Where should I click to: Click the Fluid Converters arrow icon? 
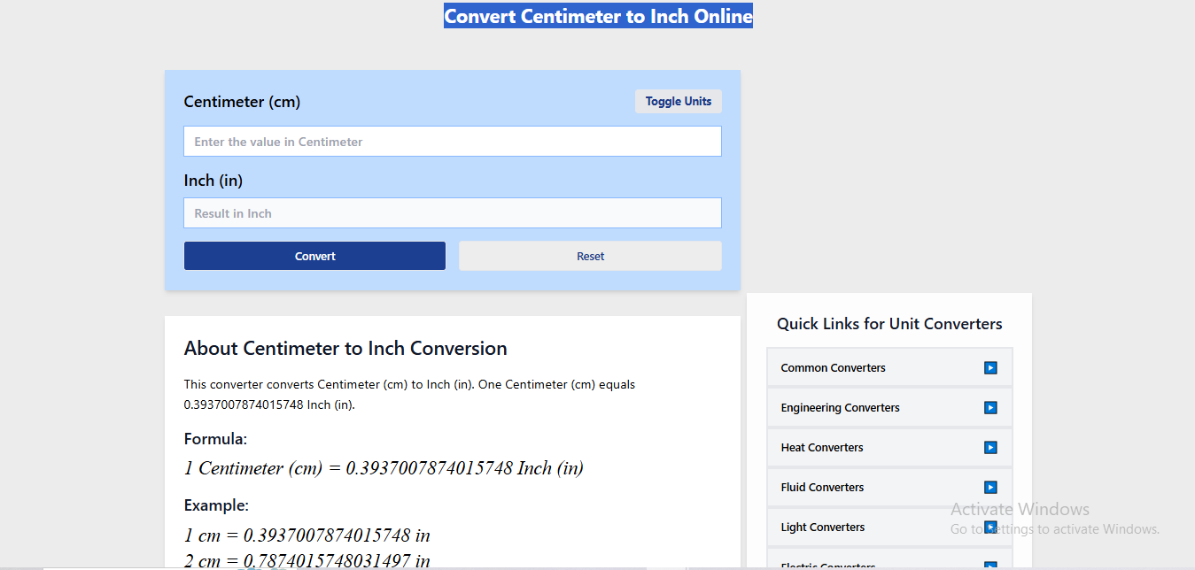(989, 487)
